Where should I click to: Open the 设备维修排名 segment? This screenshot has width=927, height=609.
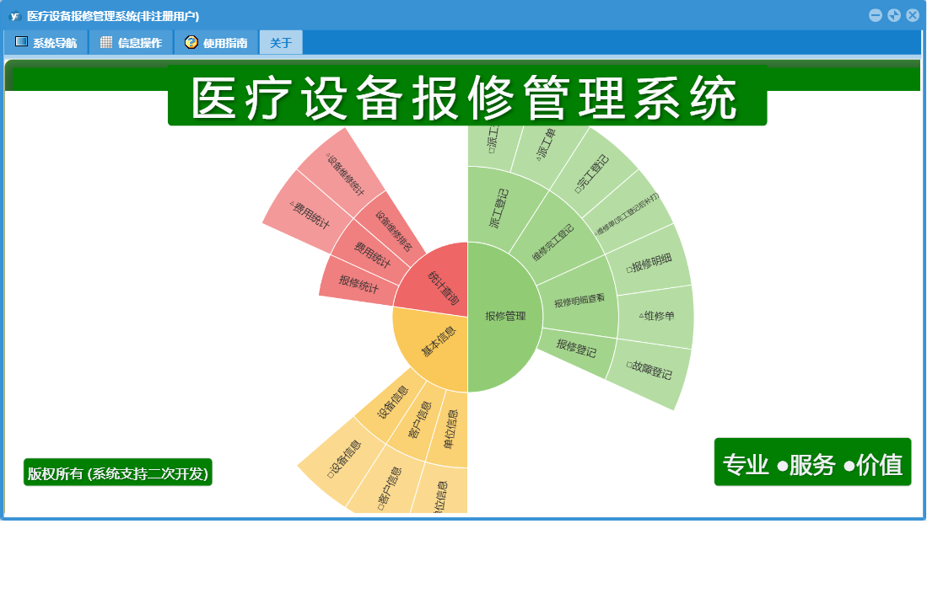point(394,232)
